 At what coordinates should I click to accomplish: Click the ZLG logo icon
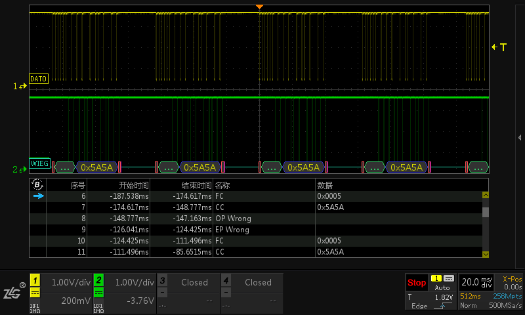coord(13,293)
